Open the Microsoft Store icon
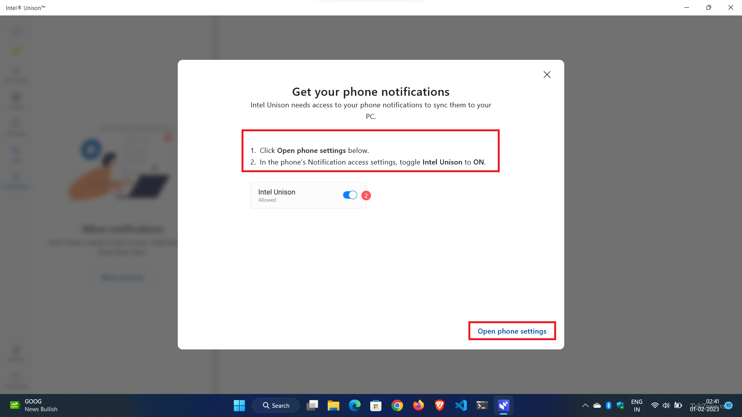 376,405
